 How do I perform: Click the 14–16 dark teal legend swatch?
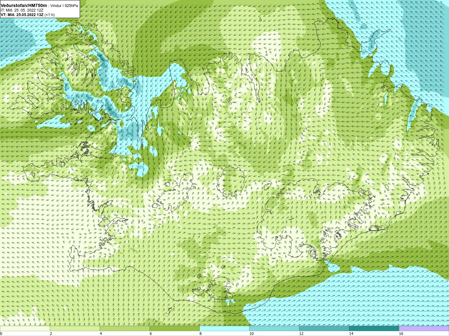[374, 328]
